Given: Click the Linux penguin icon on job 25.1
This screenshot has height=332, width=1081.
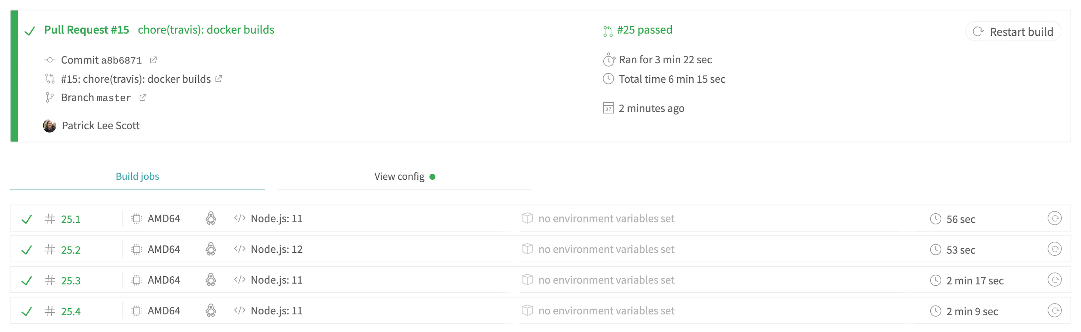Looking at the screenshot, I should (211, 218).
